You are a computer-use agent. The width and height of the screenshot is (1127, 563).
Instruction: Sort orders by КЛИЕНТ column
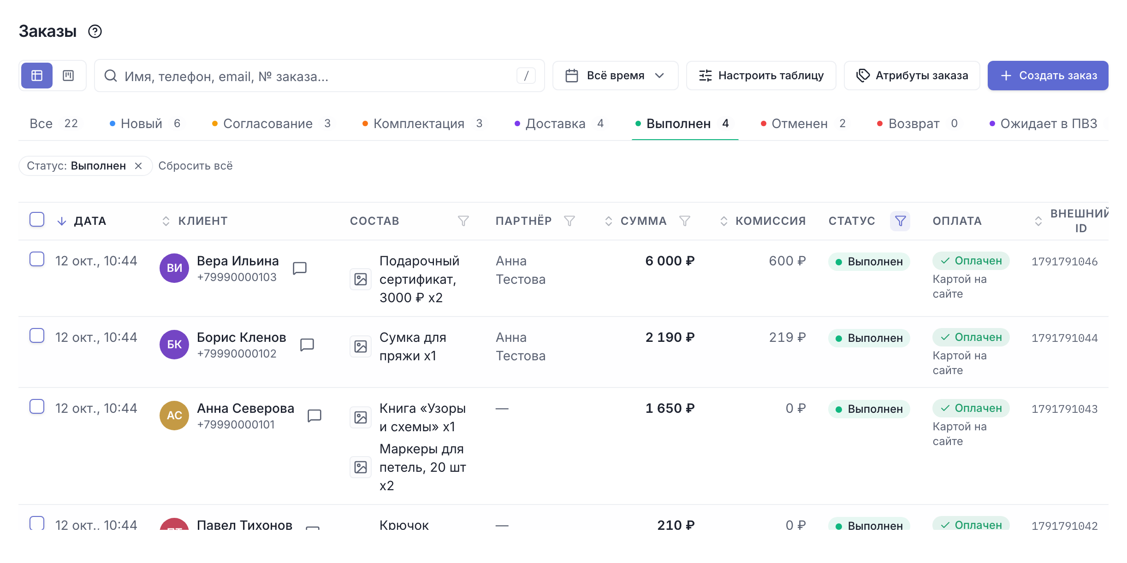195,221
